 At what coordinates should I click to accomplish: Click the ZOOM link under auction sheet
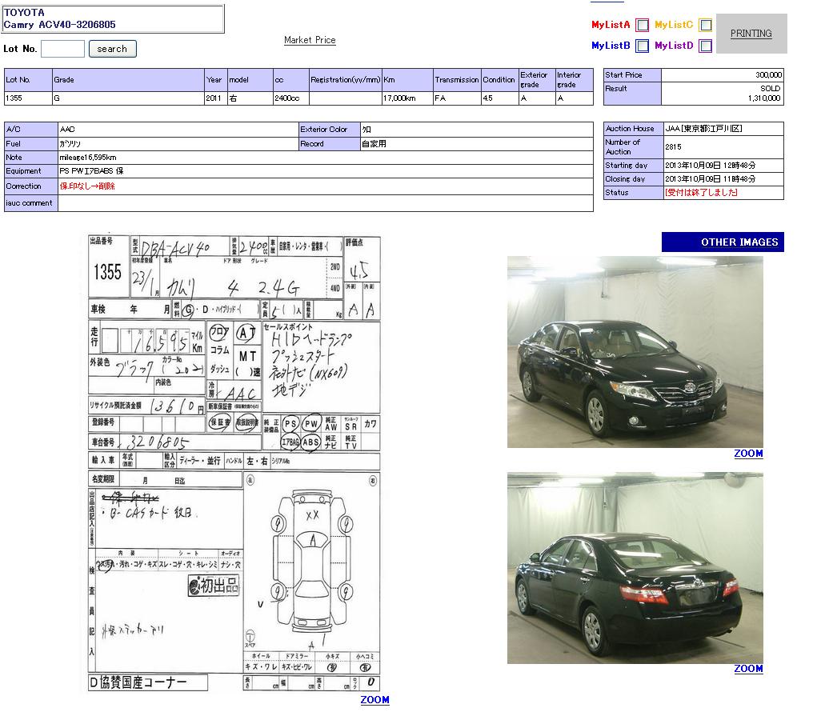374,700
